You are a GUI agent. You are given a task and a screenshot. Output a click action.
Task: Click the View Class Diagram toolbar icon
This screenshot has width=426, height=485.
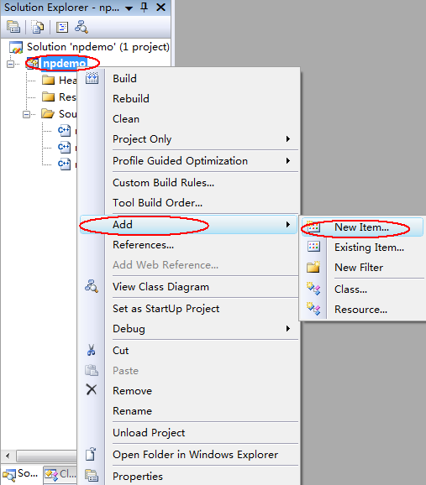[82, 27]
